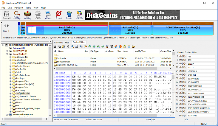The image size is (218, 126).
Task: Close the tree panel with its X button
Action: coord(51,42)
